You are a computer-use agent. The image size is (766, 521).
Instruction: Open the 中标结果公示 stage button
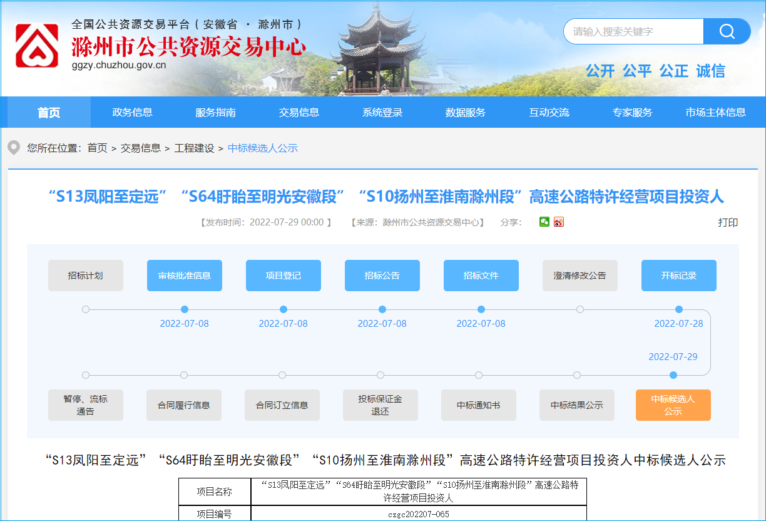pyautogui.click(x=577, y=405)
